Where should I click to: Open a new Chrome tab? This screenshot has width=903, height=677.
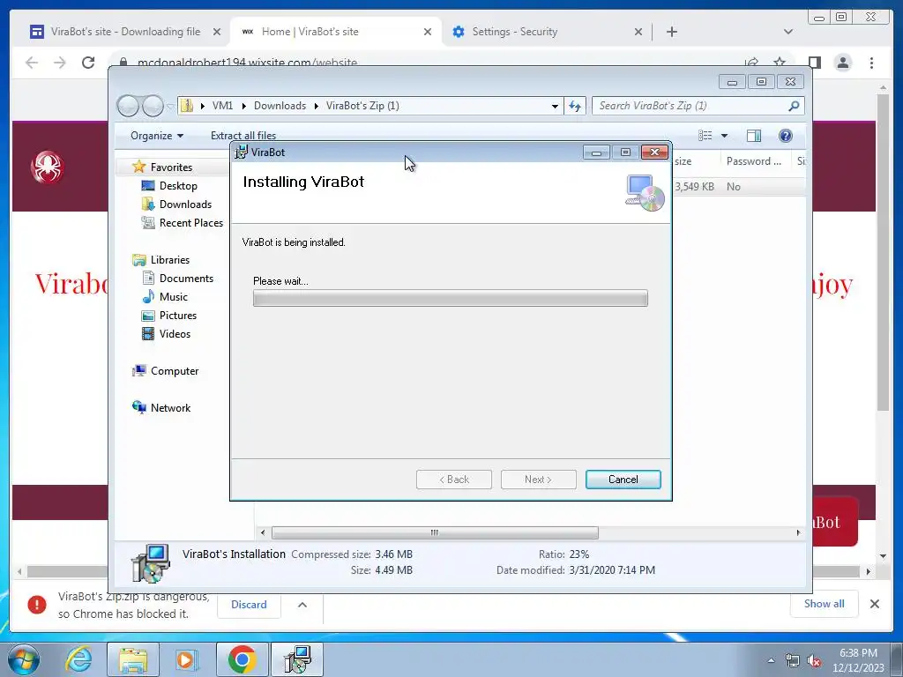tap(671, 33)
